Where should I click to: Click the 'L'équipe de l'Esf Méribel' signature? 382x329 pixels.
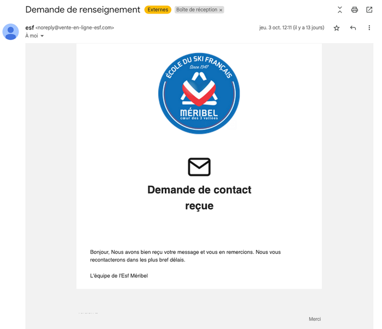[x=119, y=276]
